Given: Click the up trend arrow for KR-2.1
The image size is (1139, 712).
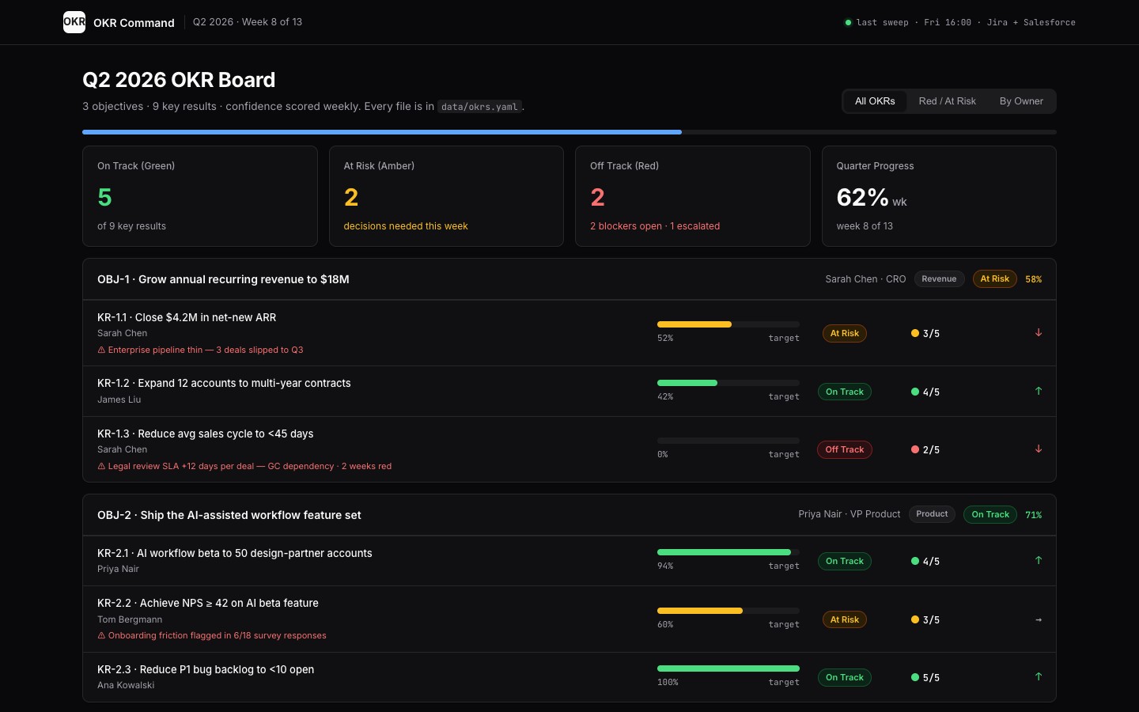Looking at the screenshot, I should click(1039, 560).
